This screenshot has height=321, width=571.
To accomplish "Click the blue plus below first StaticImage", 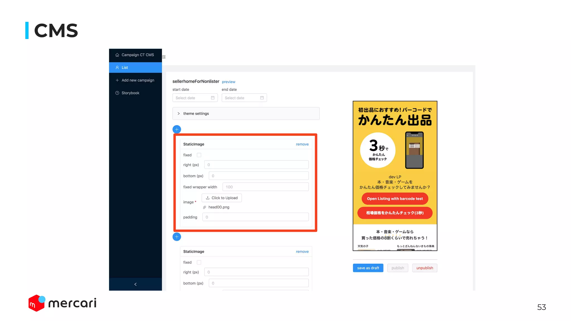I will tap(177, 237).
